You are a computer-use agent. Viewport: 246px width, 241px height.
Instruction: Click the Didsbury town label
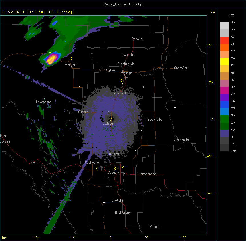(x=110, y=123)
